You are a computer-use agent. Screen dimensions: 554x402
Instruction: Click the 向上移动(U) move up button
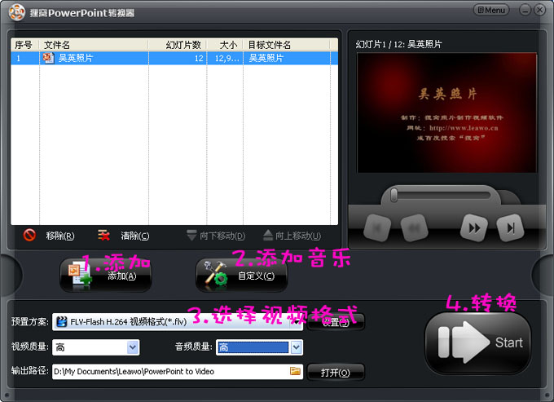[292, 236]
